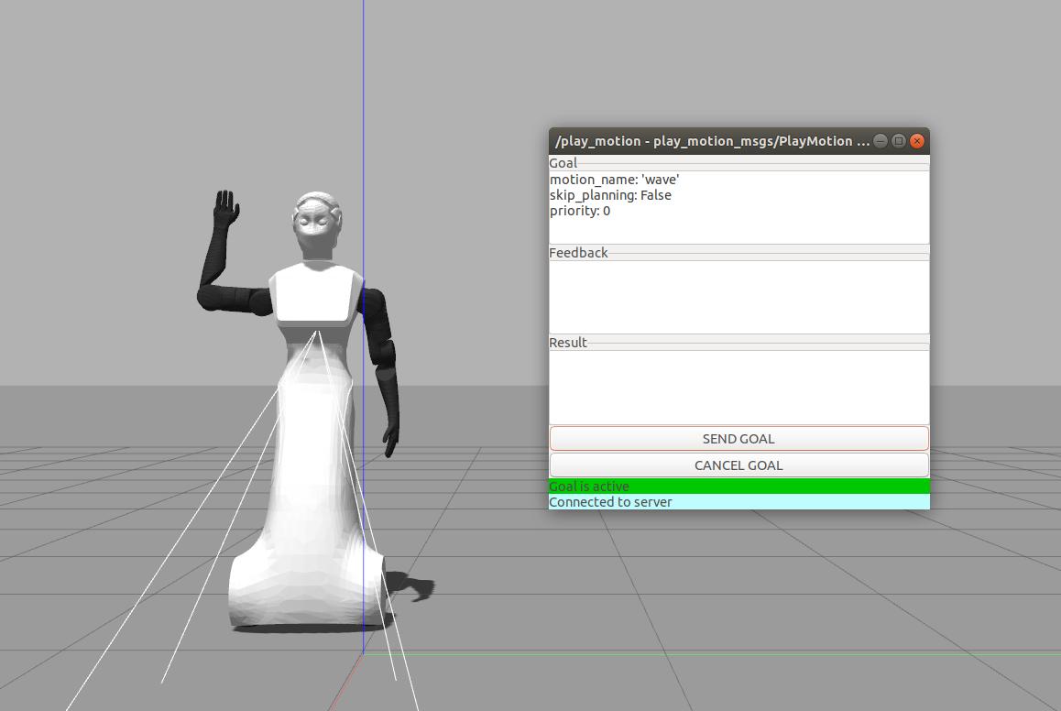Select the robot's head in the viewport
This screenshot has width=1061, height=711.
316,225
